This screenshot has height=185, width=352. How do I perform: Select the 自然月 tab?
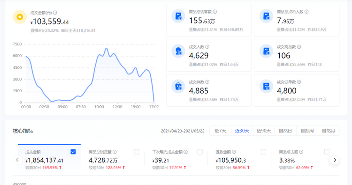329,131
